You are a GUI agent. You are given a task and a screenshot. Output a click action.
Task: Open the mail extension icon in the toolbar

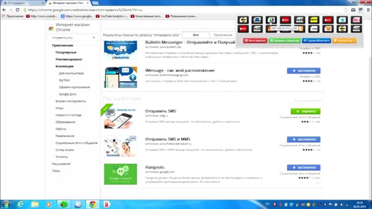click(x=353, y=10)
